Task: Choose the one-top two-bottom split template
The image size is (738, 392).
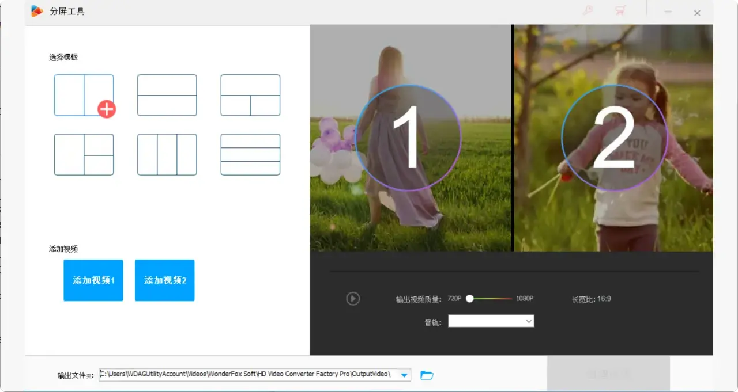Action: [250, 95]
